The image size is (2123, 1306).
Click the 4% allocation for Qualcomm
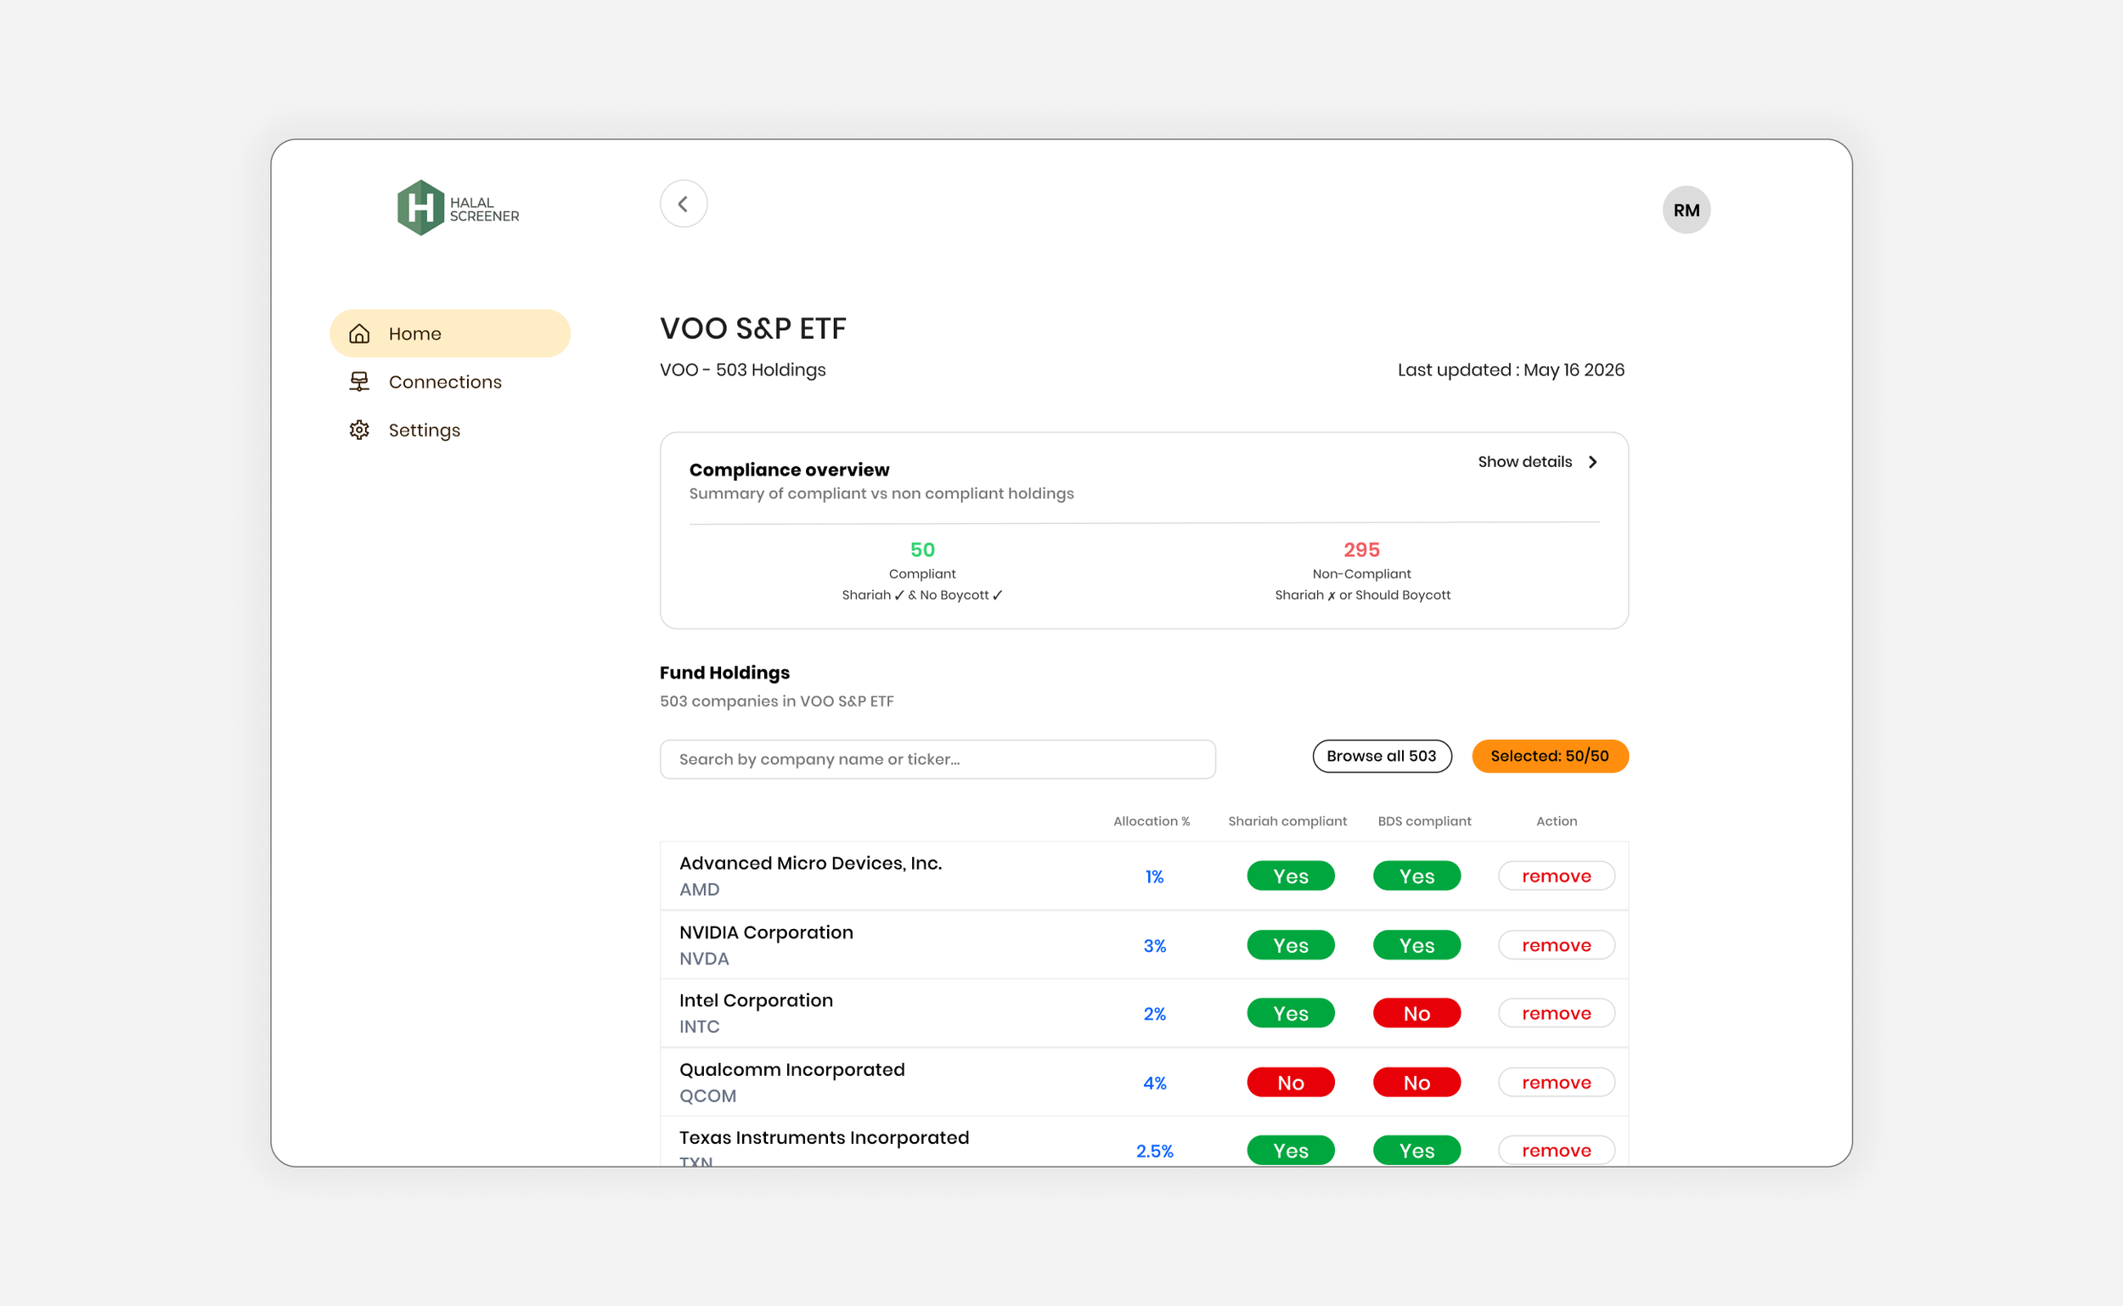[1154, 1084]
